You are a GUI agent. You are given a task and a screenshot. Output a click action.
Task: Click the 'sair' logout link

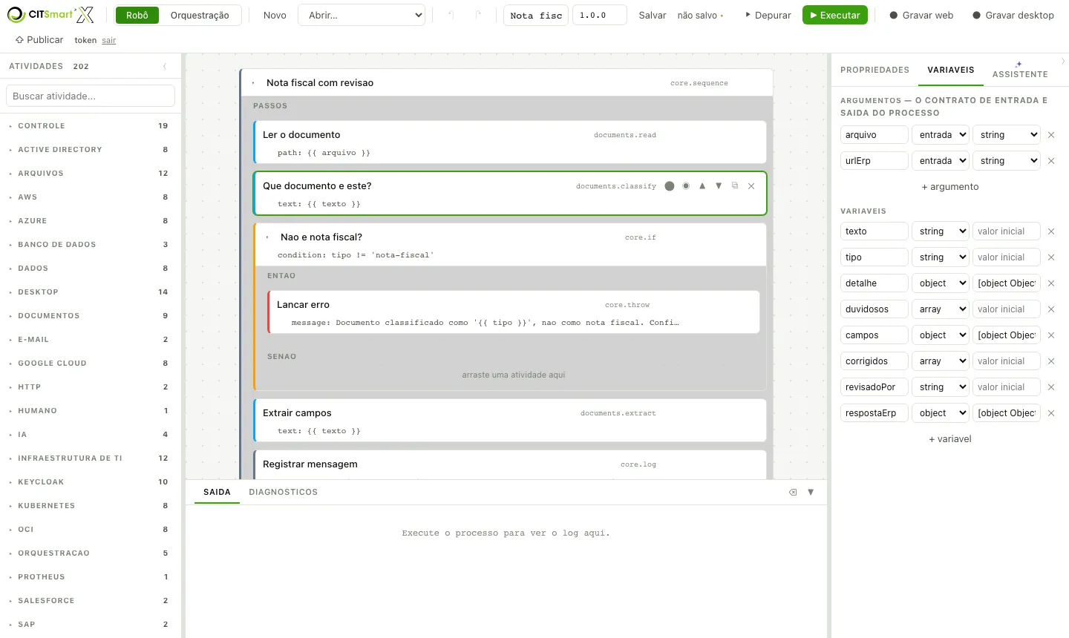[x=109, y=40]
